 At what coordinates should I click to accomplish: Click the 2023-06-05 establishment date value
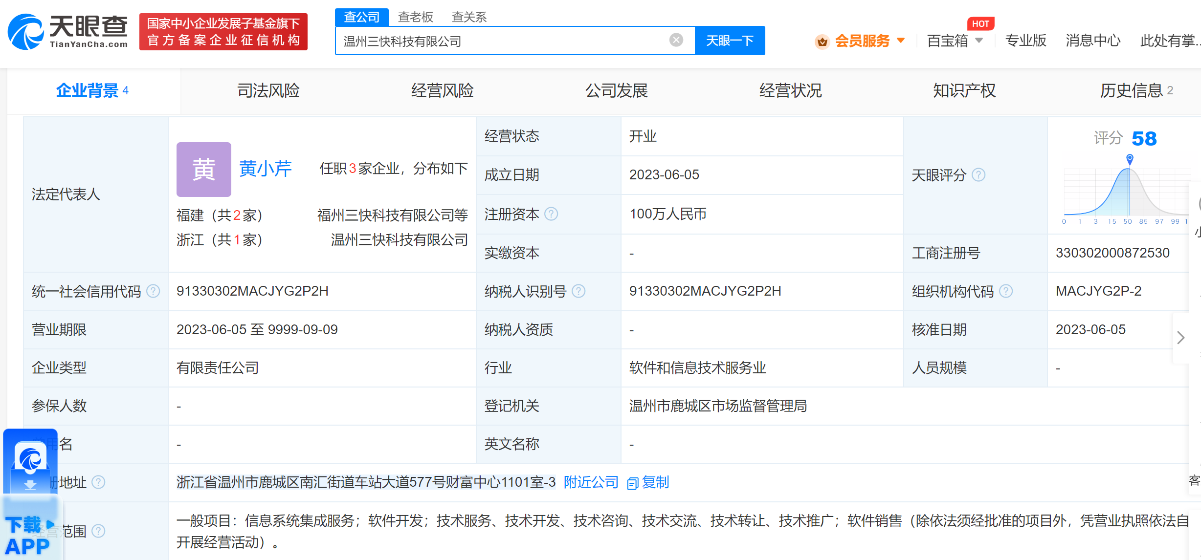[664, 175]
